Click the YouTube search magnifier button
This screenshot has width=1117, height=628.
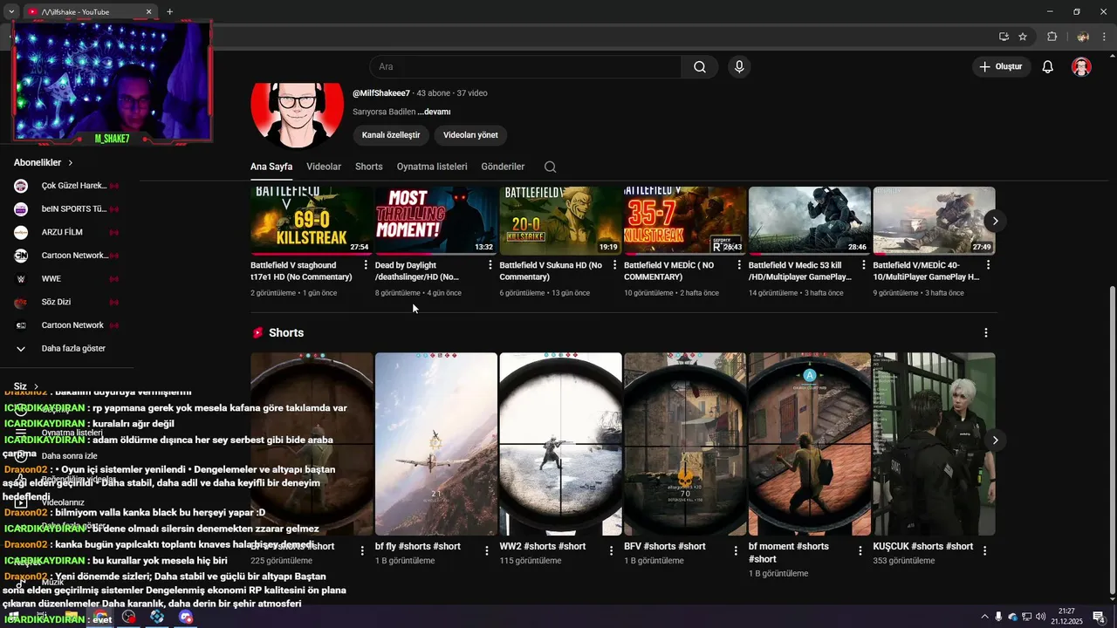(700, 67)
